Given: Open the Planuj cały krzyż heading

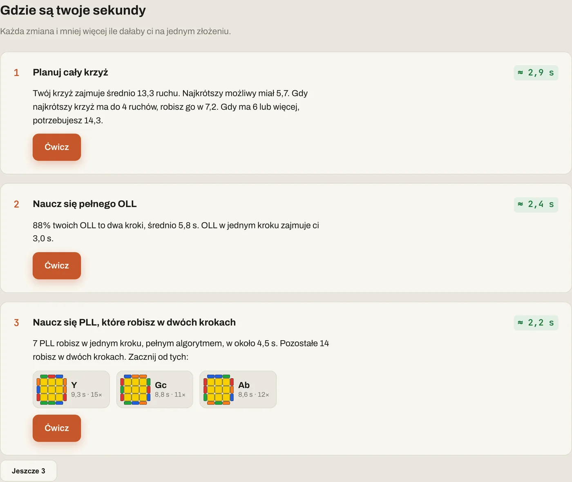Looking at the screenshot, I should pos(70,72).
